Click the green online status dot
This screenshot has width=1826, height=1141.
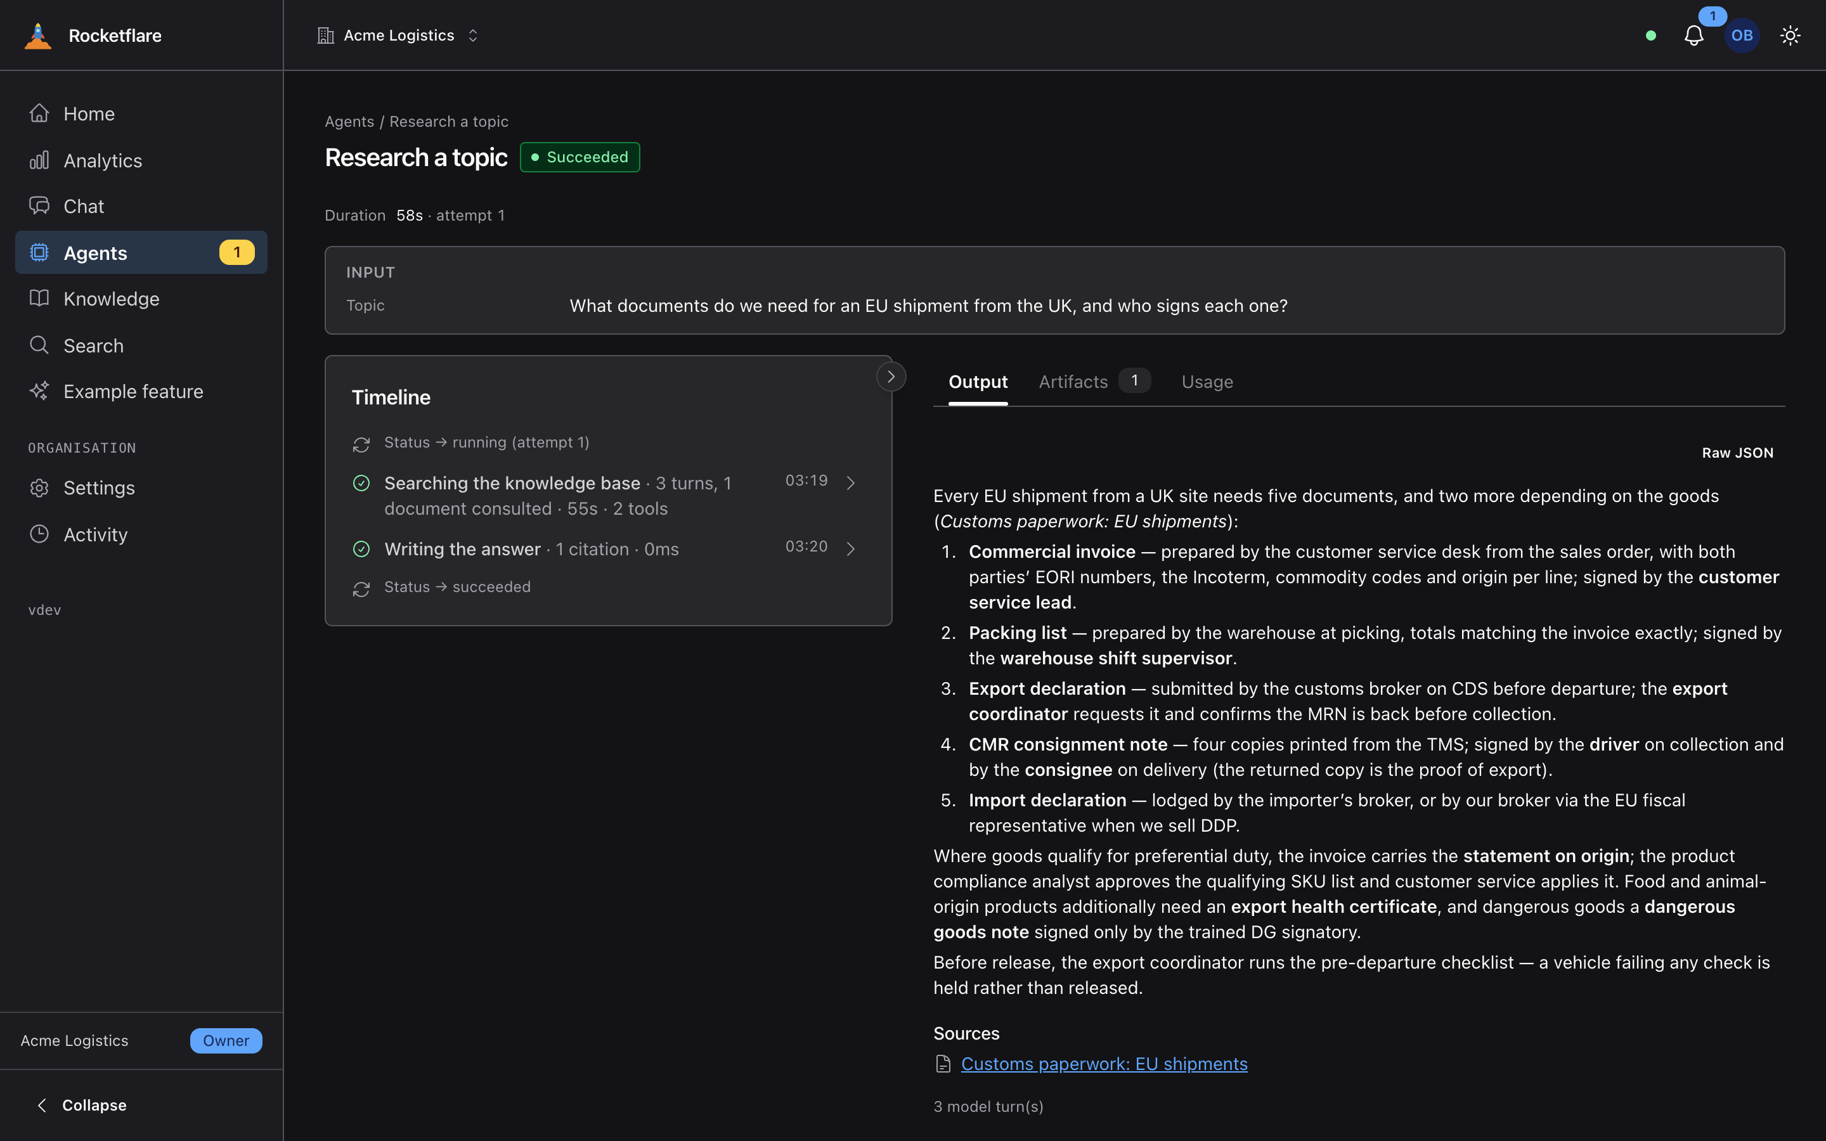point(1651,35)
